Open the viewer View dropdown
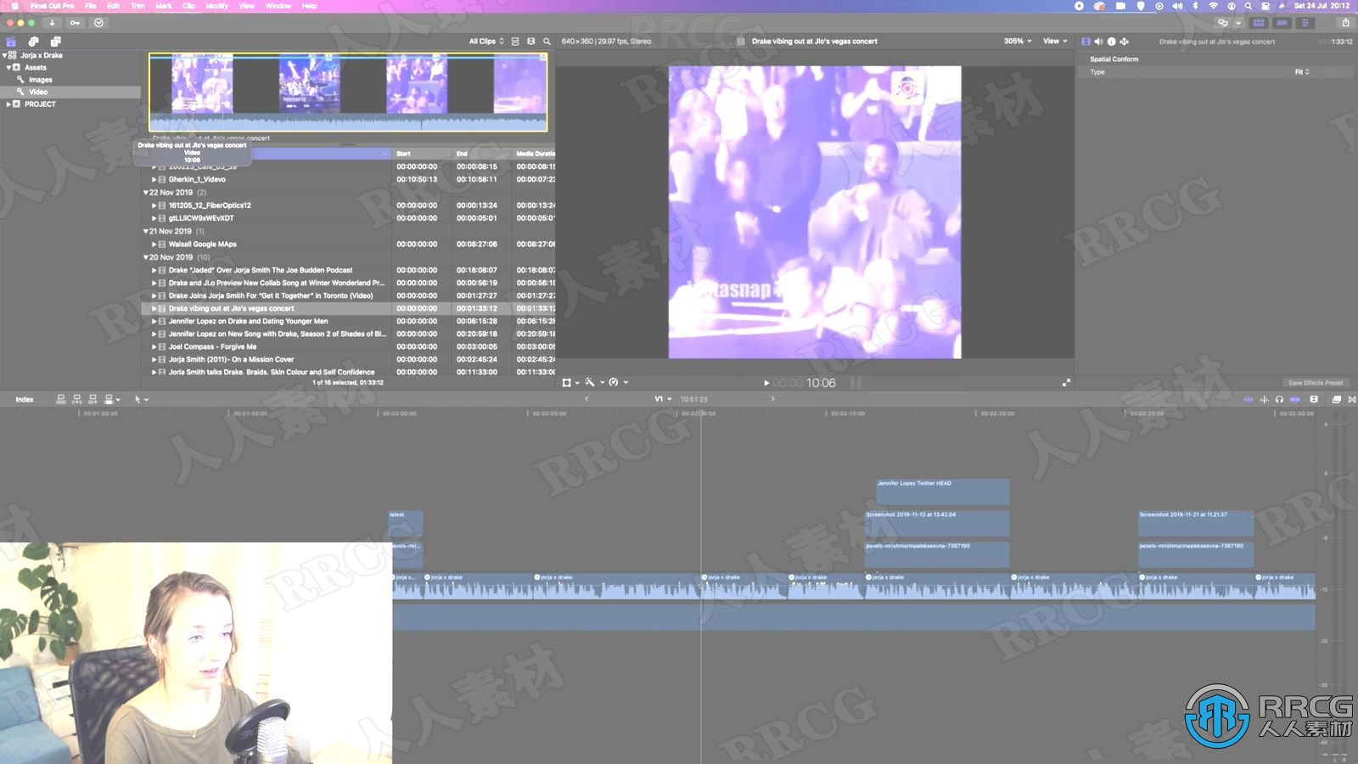Image resolution: width=1358 pixels, height=764 pixels. click(1055, 41)
